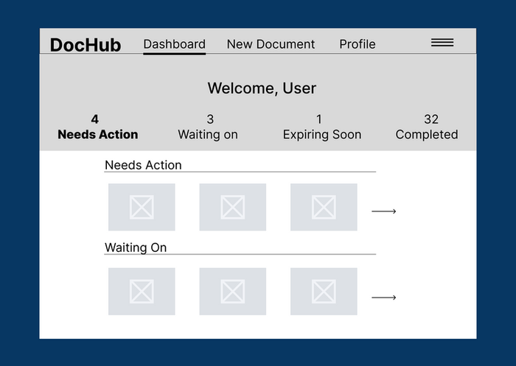The width and height of the screenshot is (516, 366).
Task: Open third thumbnail in Needs Action row
Action: pos(324,207)
